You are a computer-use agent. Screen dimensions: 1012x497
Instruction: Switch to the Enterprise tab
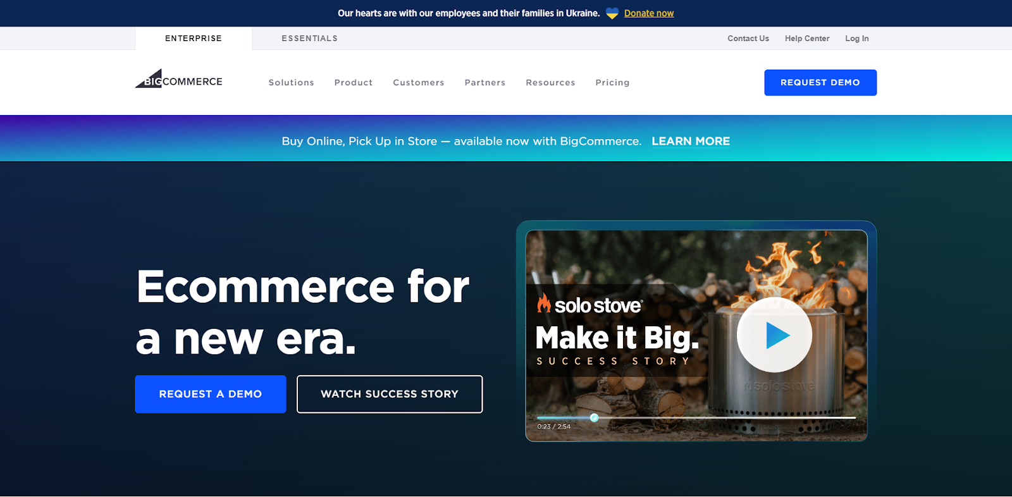[194, 39]
